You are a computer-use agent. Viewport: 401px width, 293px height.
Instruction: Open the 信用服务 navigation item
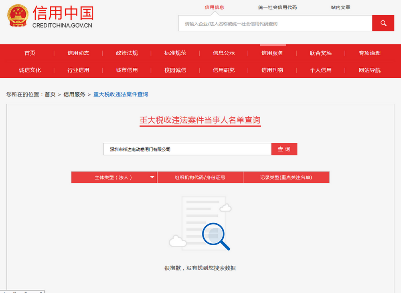tap(272, 53)
